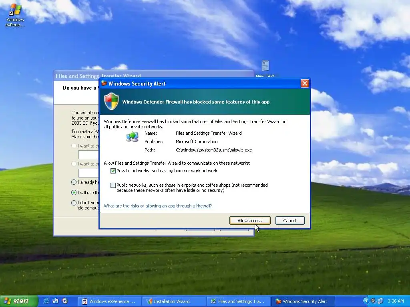This screenshot has height=307, width=410.
Task: Click the second text field in Transfer Wizard
Action: [88, 173]
